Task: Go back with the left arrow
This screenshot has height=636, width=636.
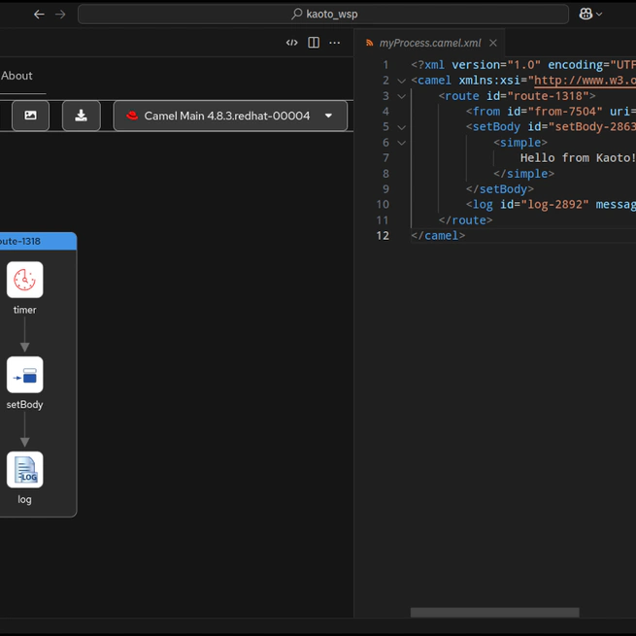Action: coord(39,15)
